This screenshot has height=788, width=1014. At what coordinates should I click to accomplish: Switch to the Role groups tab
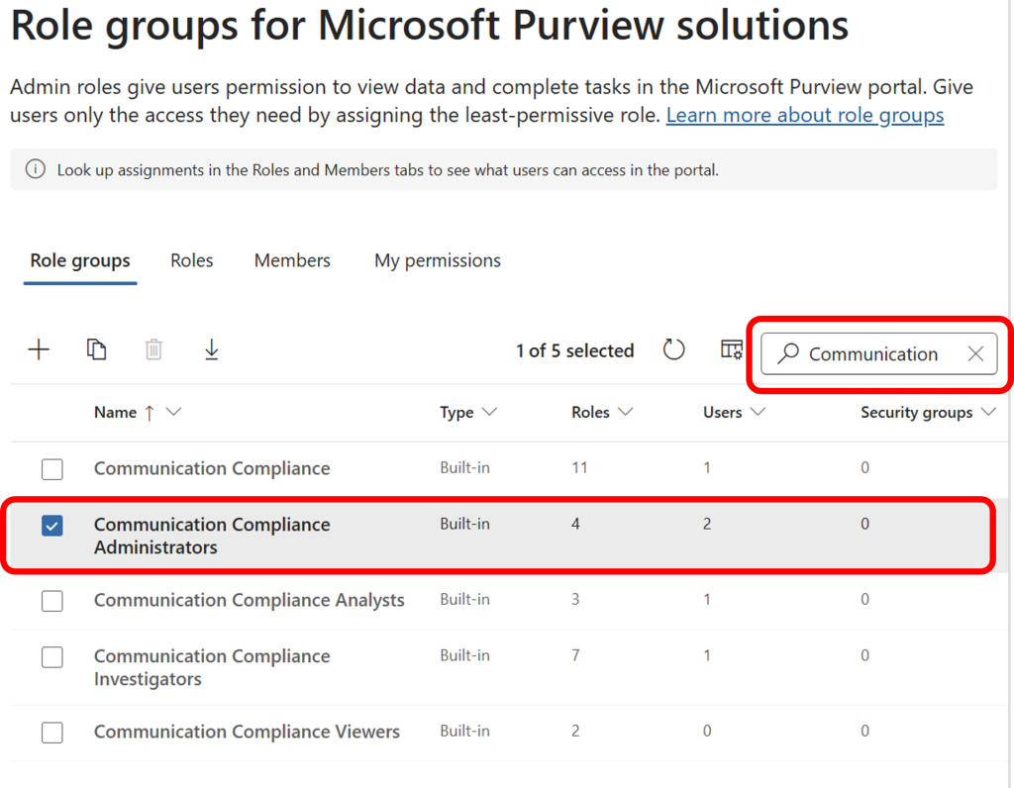coord(80,260)
